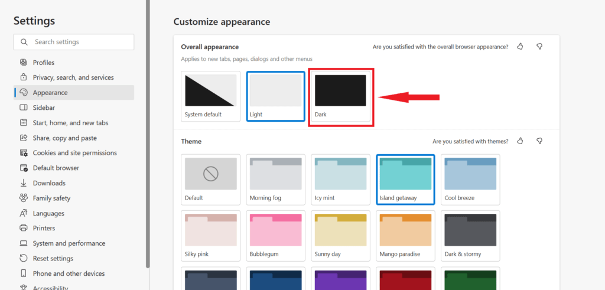The width and height of the screenshot is (605, 290).
Task: Choose the Island getaway theme
Action: 405,180
